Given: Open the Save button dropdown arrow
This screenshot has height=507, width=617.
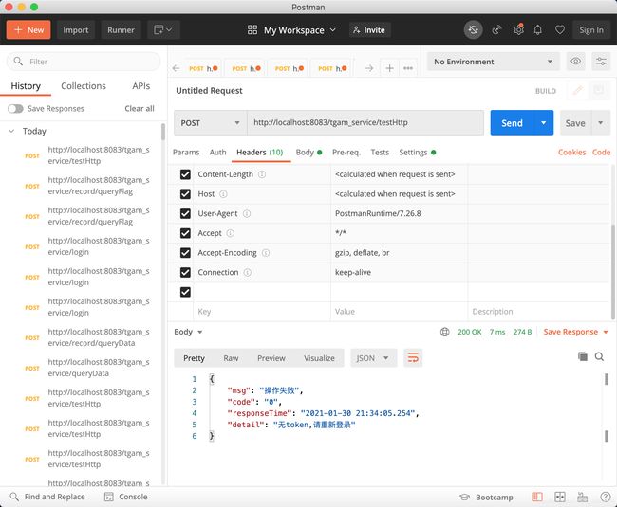Looking at the screenshot, I should 601,123.
